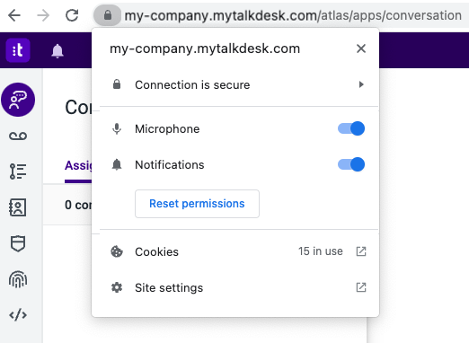This screenshot has width=469, height=343.
Task: Close the site information popup
Action: coord(361,48)
